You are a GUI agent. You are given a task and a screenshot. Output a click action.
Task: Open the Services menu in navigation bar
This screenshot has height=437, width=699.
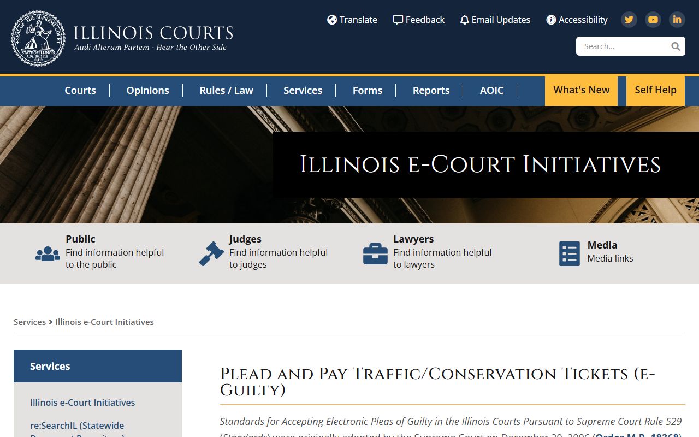coord(303,90)
